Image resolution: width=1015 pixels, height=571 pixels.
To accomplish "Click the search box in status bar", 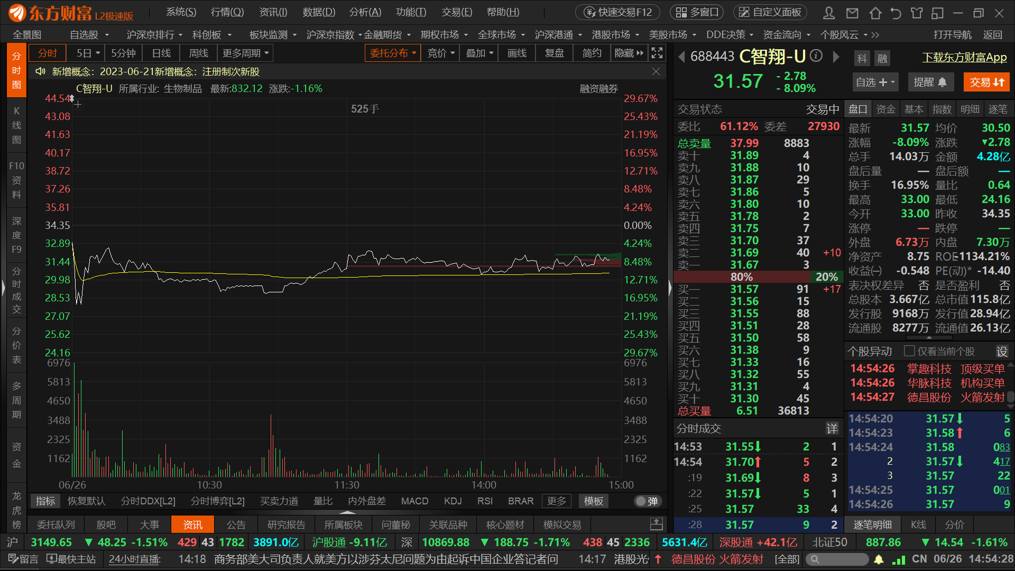I will pyautogui.click(x=838, y=559).
